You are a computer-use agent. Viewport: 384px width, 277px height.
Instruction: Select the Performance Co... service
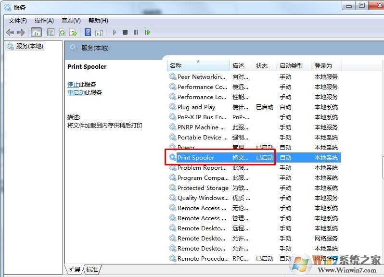(254, 87)
